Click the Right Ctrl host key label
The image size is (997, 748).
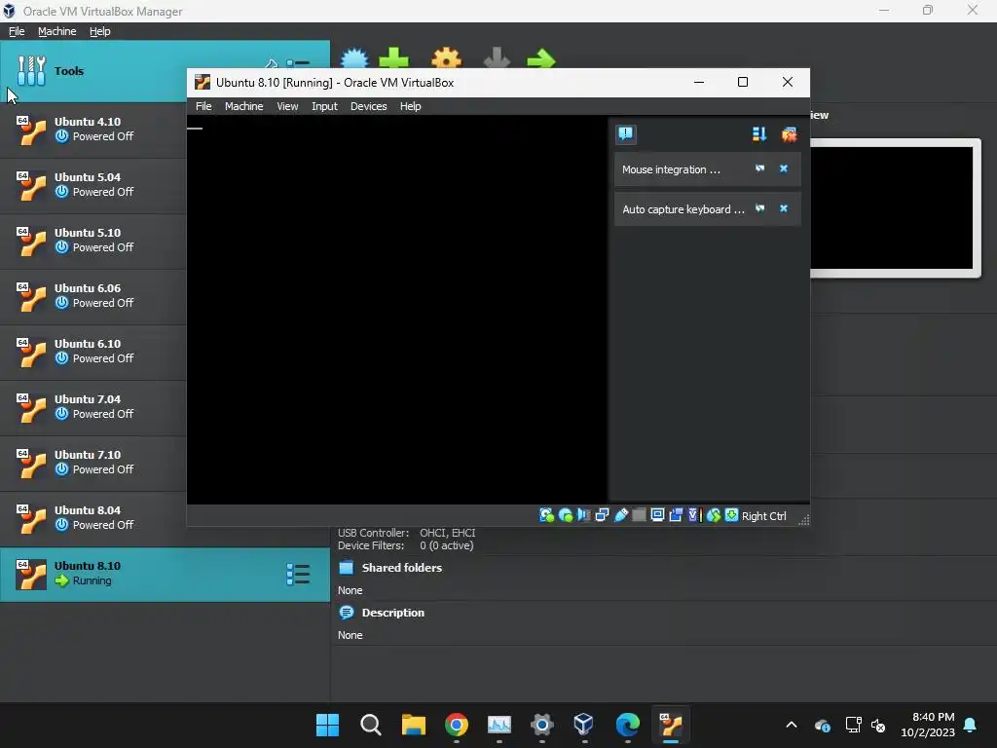[763, 516]
